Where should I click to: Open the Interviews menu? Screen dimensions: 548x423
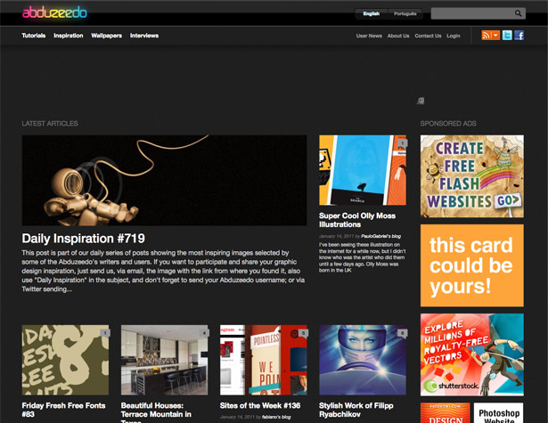144,36
